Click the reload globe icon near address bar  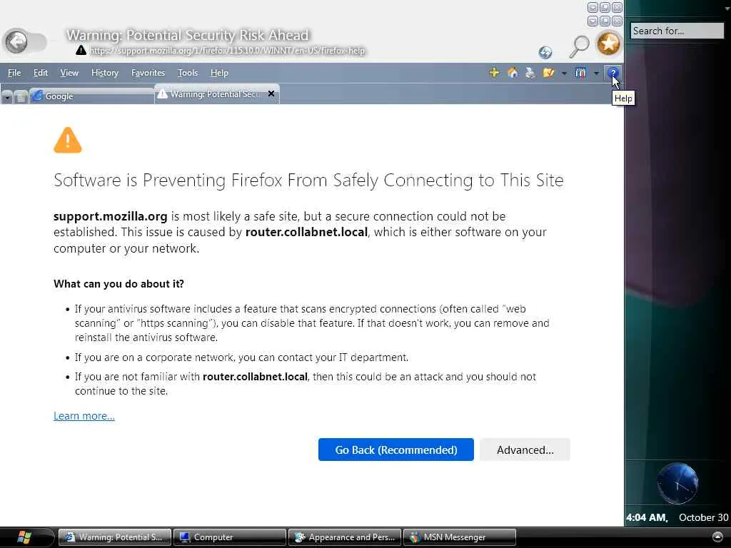(x=545, y=52)
